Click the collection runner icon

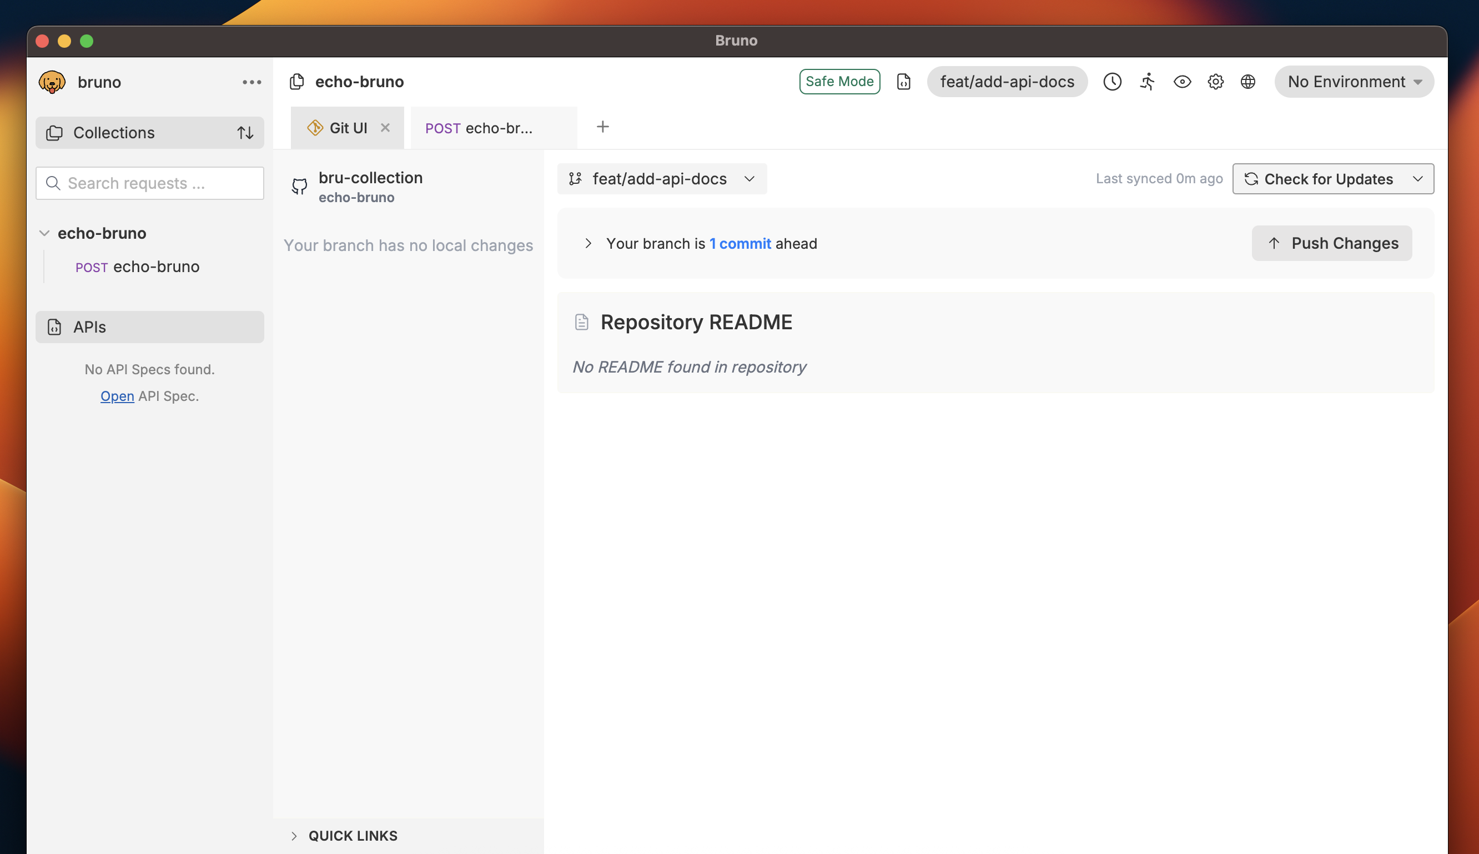pos(1147,82)
